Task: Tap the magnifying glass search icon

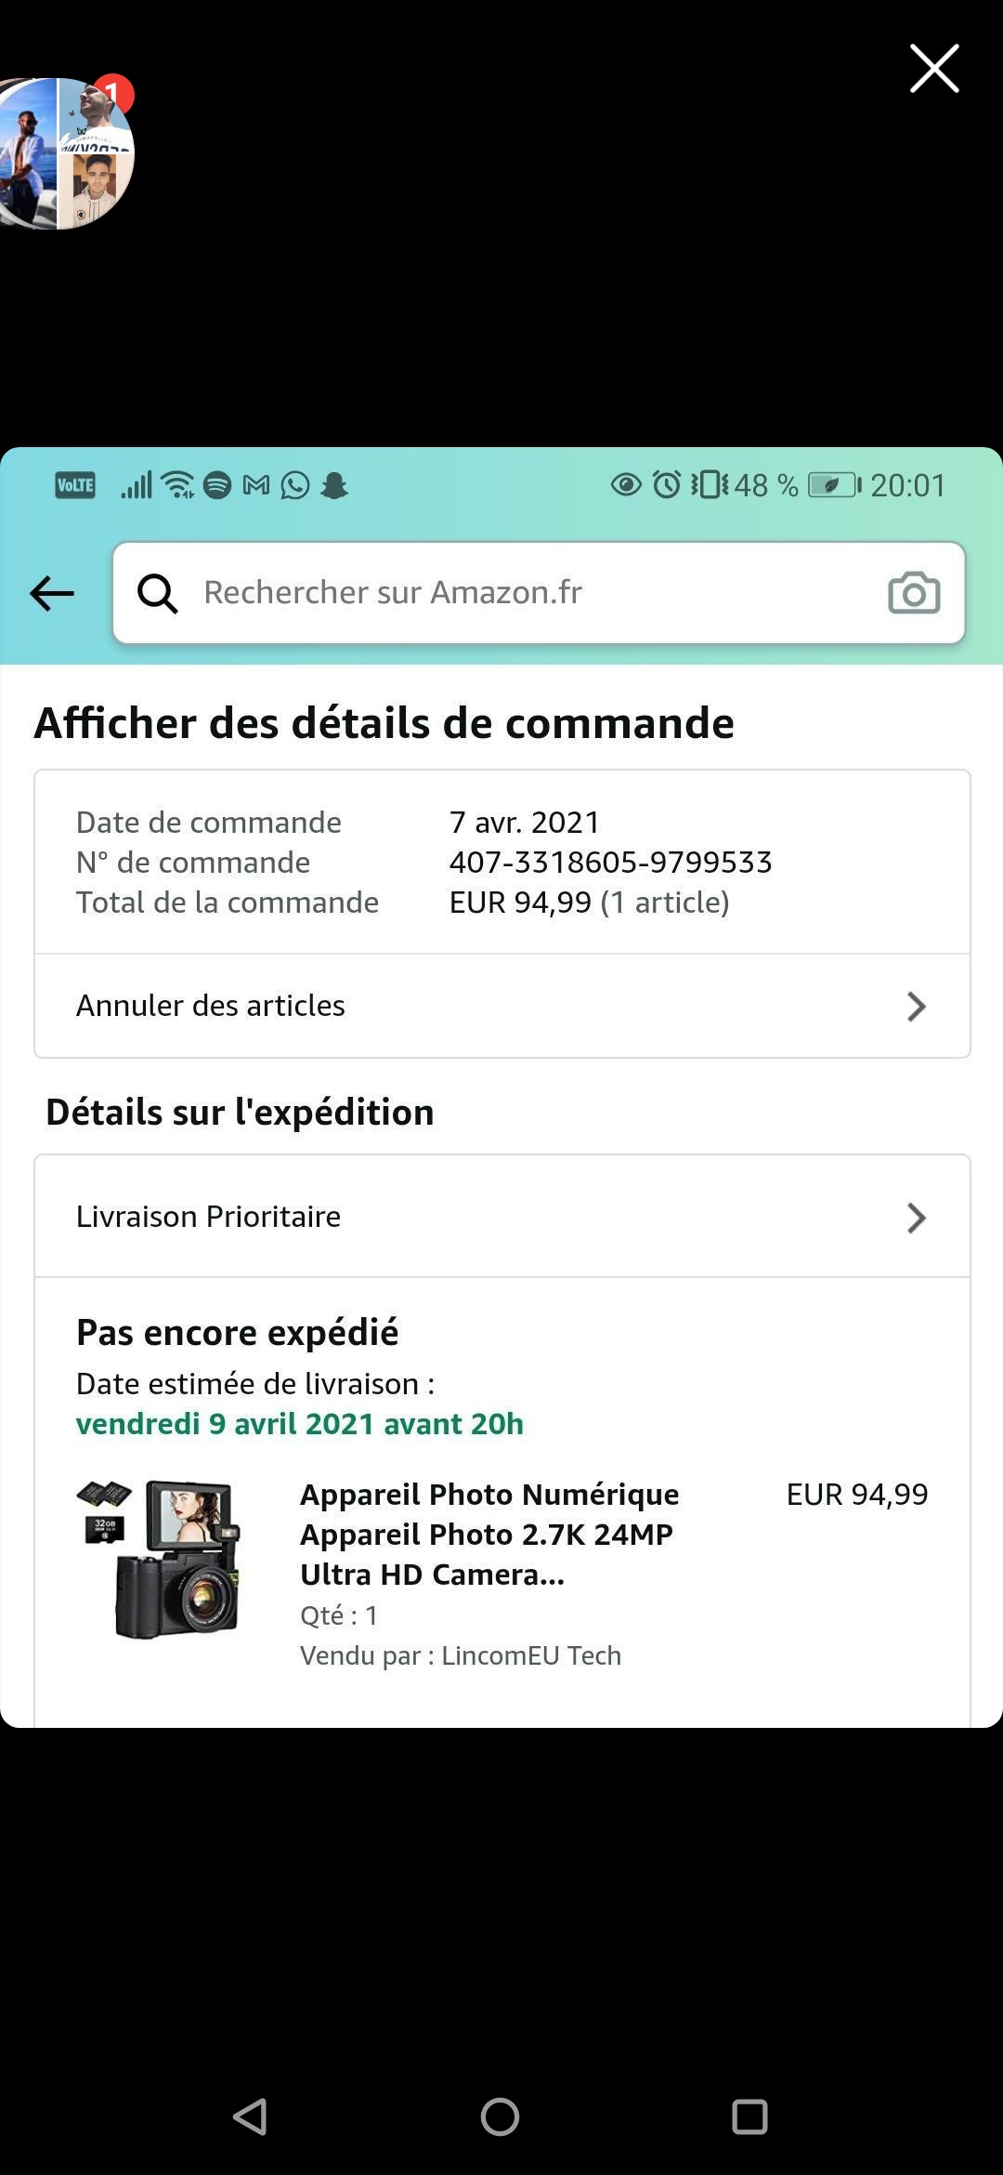Action: coord(158,593)
